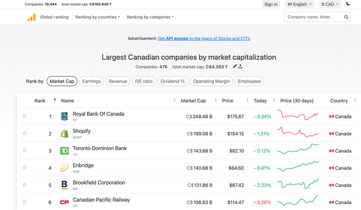Sort by Market Cap column arrows
The height and width of the screenshot is (210, 361).
(x=216, y=100)
